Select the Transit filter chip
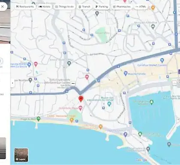The image size is (180, 165). (84, 6)
